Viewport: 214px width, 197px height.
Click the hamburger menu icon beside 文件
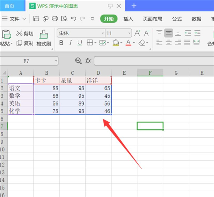point(5,18)
